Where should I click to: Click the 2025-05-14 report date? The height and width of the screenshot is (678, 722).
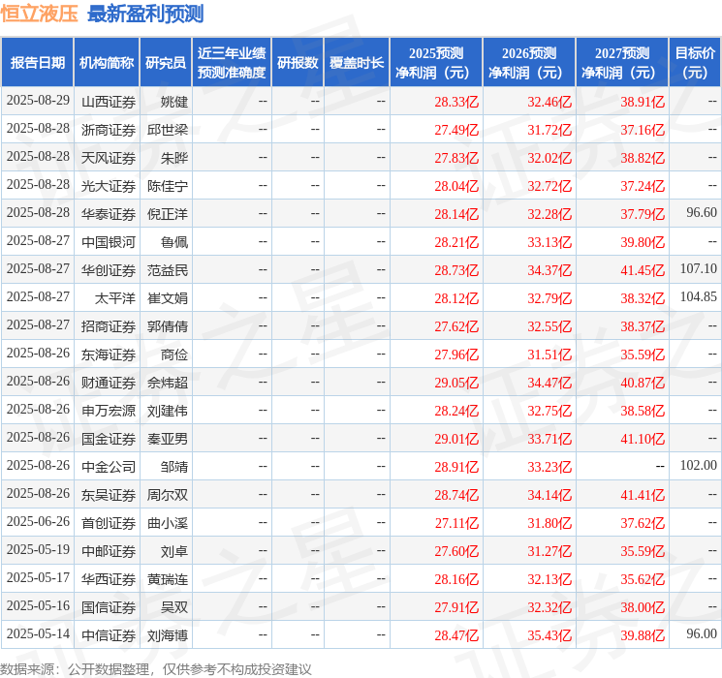38,633
